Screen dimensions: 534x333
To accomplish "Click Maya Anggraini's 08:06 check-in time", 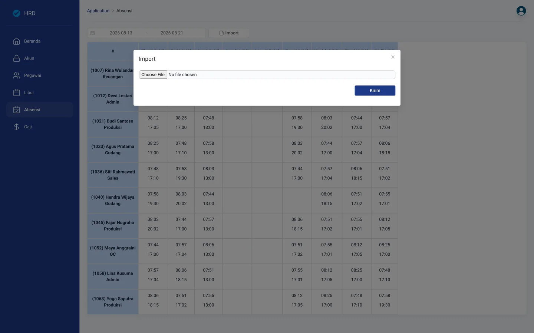I will pyautogui.click(x=208, y=245).
